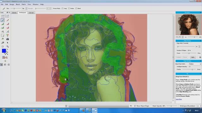Select the rectangle selection tool in the palette

pos(3,35)
